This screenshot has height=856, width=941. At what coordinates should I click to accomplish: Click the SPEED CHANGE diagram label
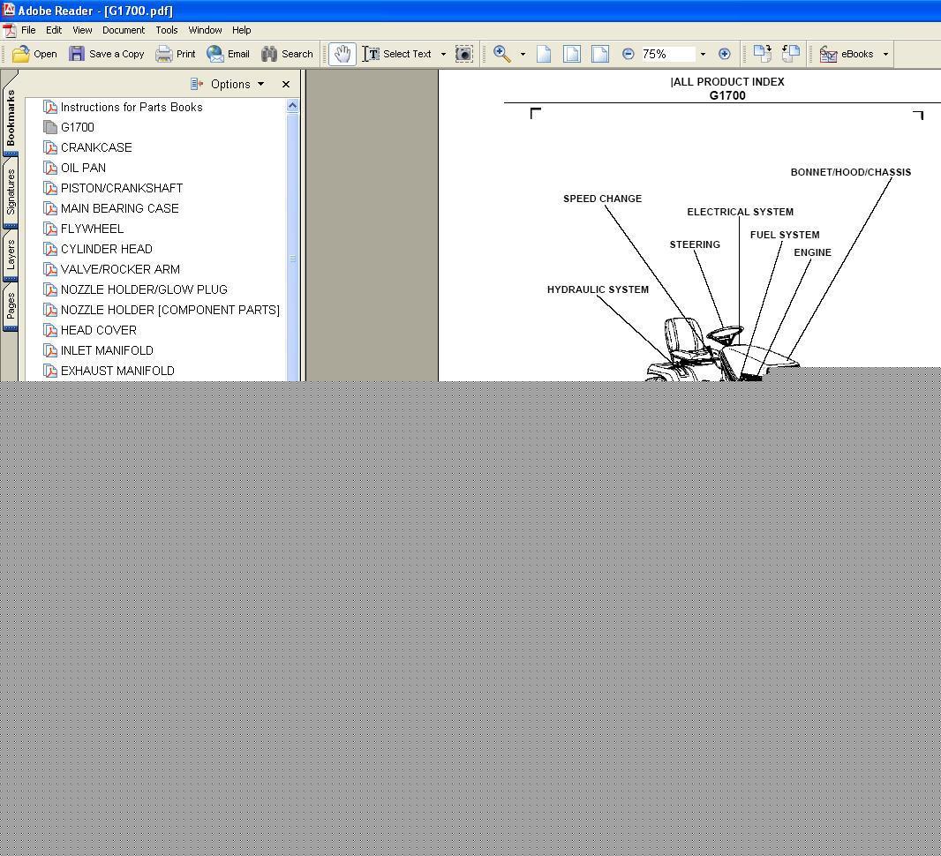[x=602, y=199]
